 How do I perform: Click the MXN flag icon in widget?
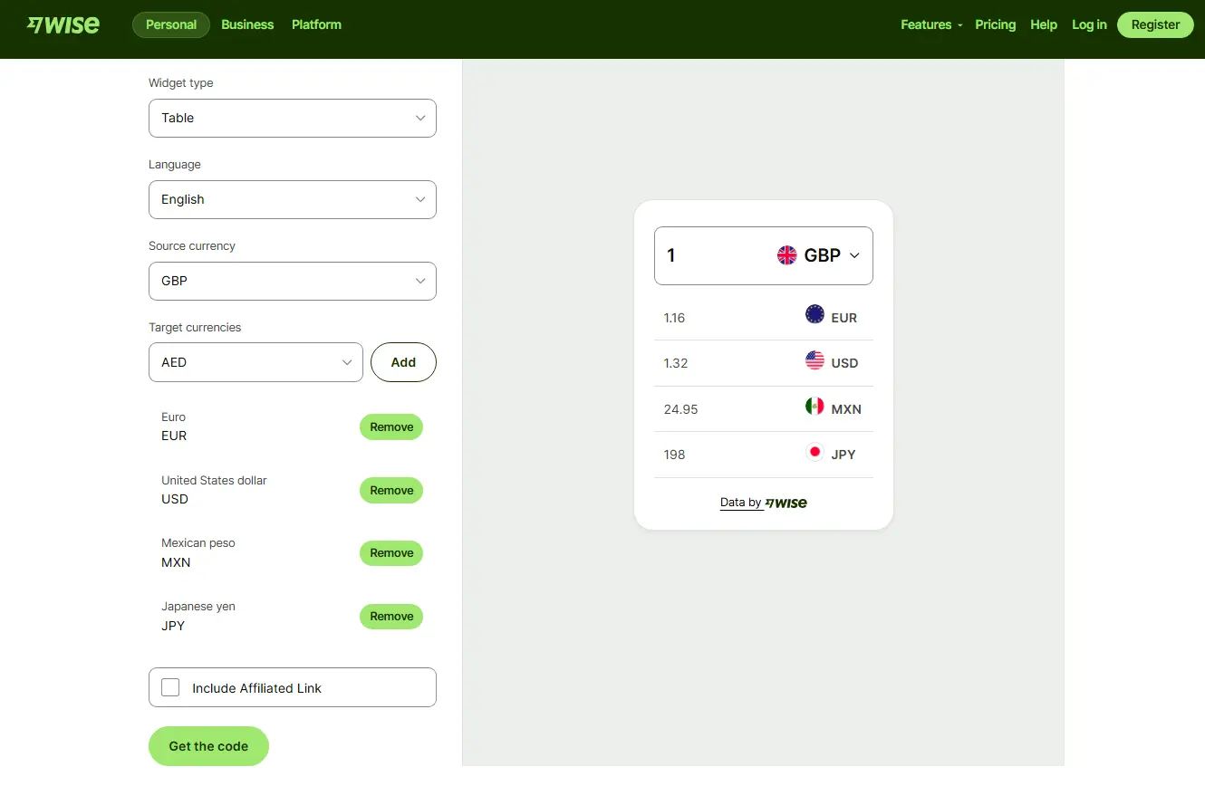tap(815, 406)
